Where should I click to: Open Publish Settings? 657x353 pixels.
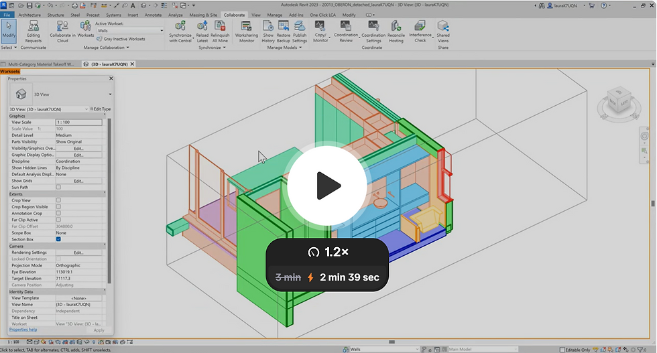click(x=300, y=32)
